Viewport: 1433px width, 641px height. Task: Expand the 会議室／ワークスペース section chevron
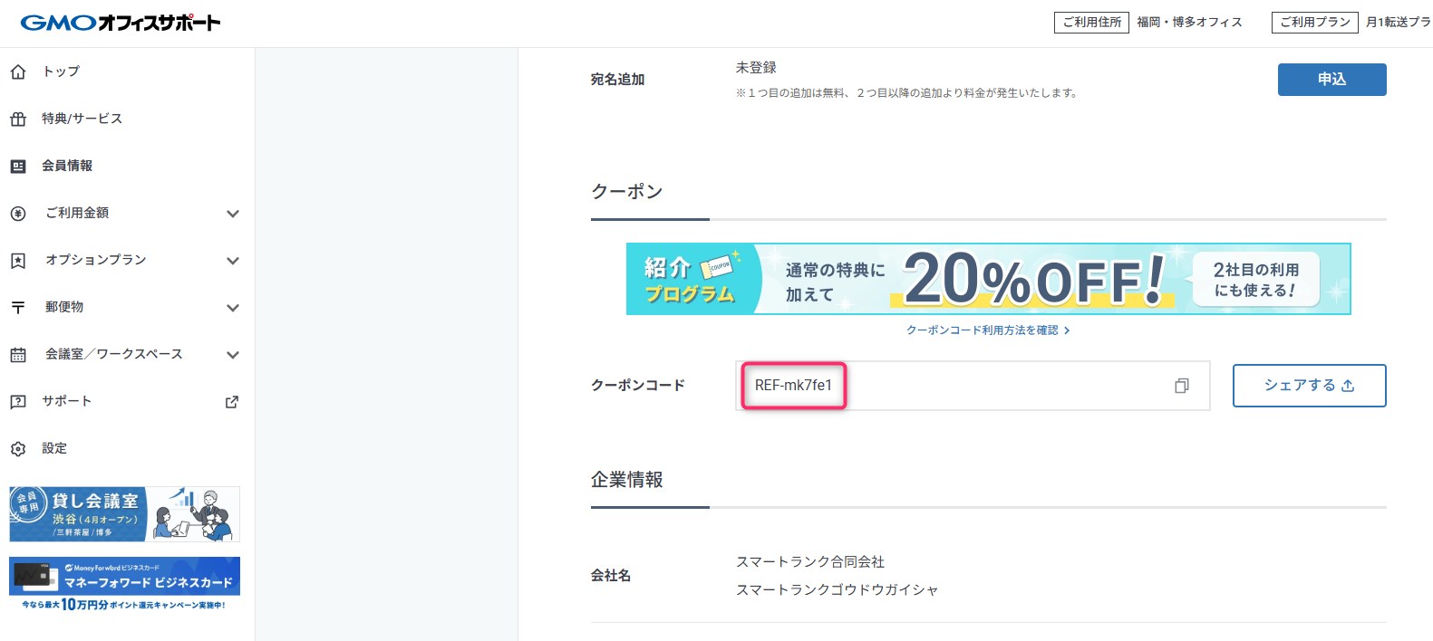(233, 354)
